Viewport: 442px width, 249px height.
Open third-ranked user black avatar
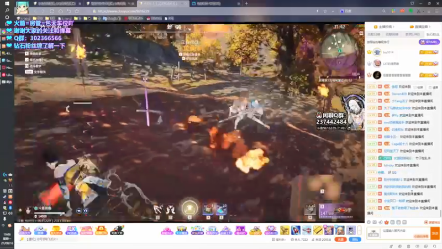click(377, 75)
